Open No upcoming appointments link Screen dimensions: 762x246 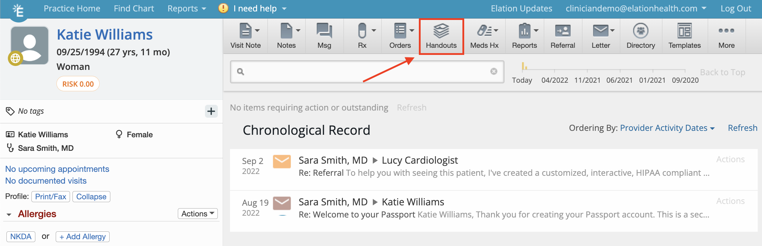[x=57, y=169]
